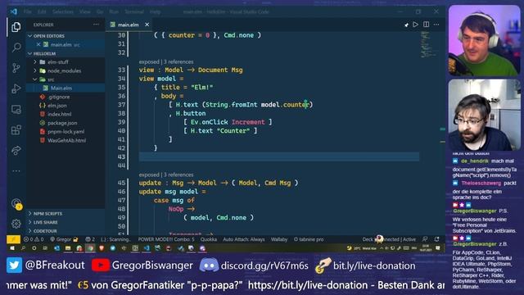Click the remote indicator in status bar

13,239
